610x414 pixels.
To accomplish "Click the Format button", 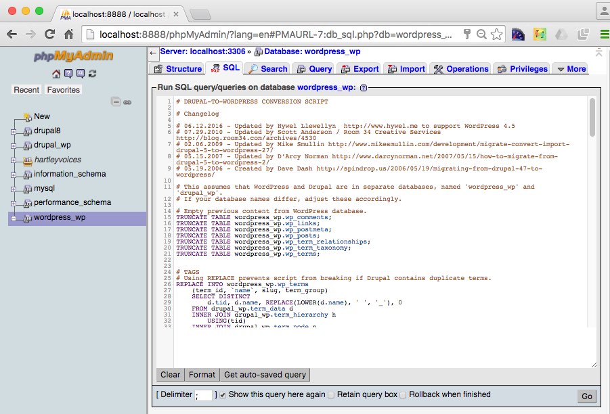I will pos(202,375).
